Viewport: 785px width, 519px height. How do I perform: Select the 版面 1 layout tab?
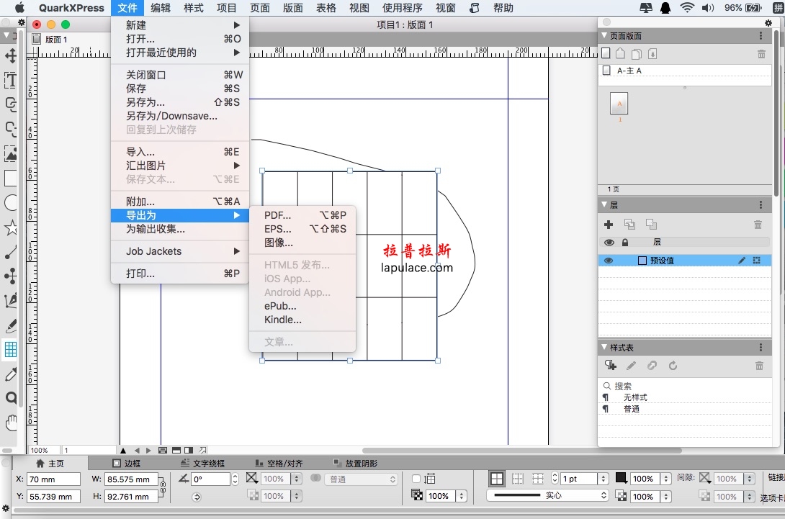50,39
